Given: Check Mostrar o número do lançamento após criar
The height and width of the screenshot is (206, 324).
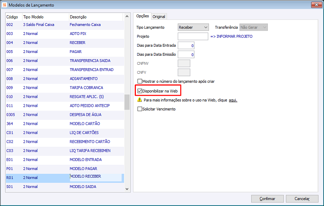Looking at the screenshot, I should click(x=140, y=81).
